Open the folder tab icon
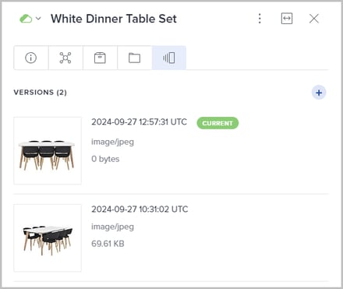Viewport: 343px width, 289px height. point(134,58)
